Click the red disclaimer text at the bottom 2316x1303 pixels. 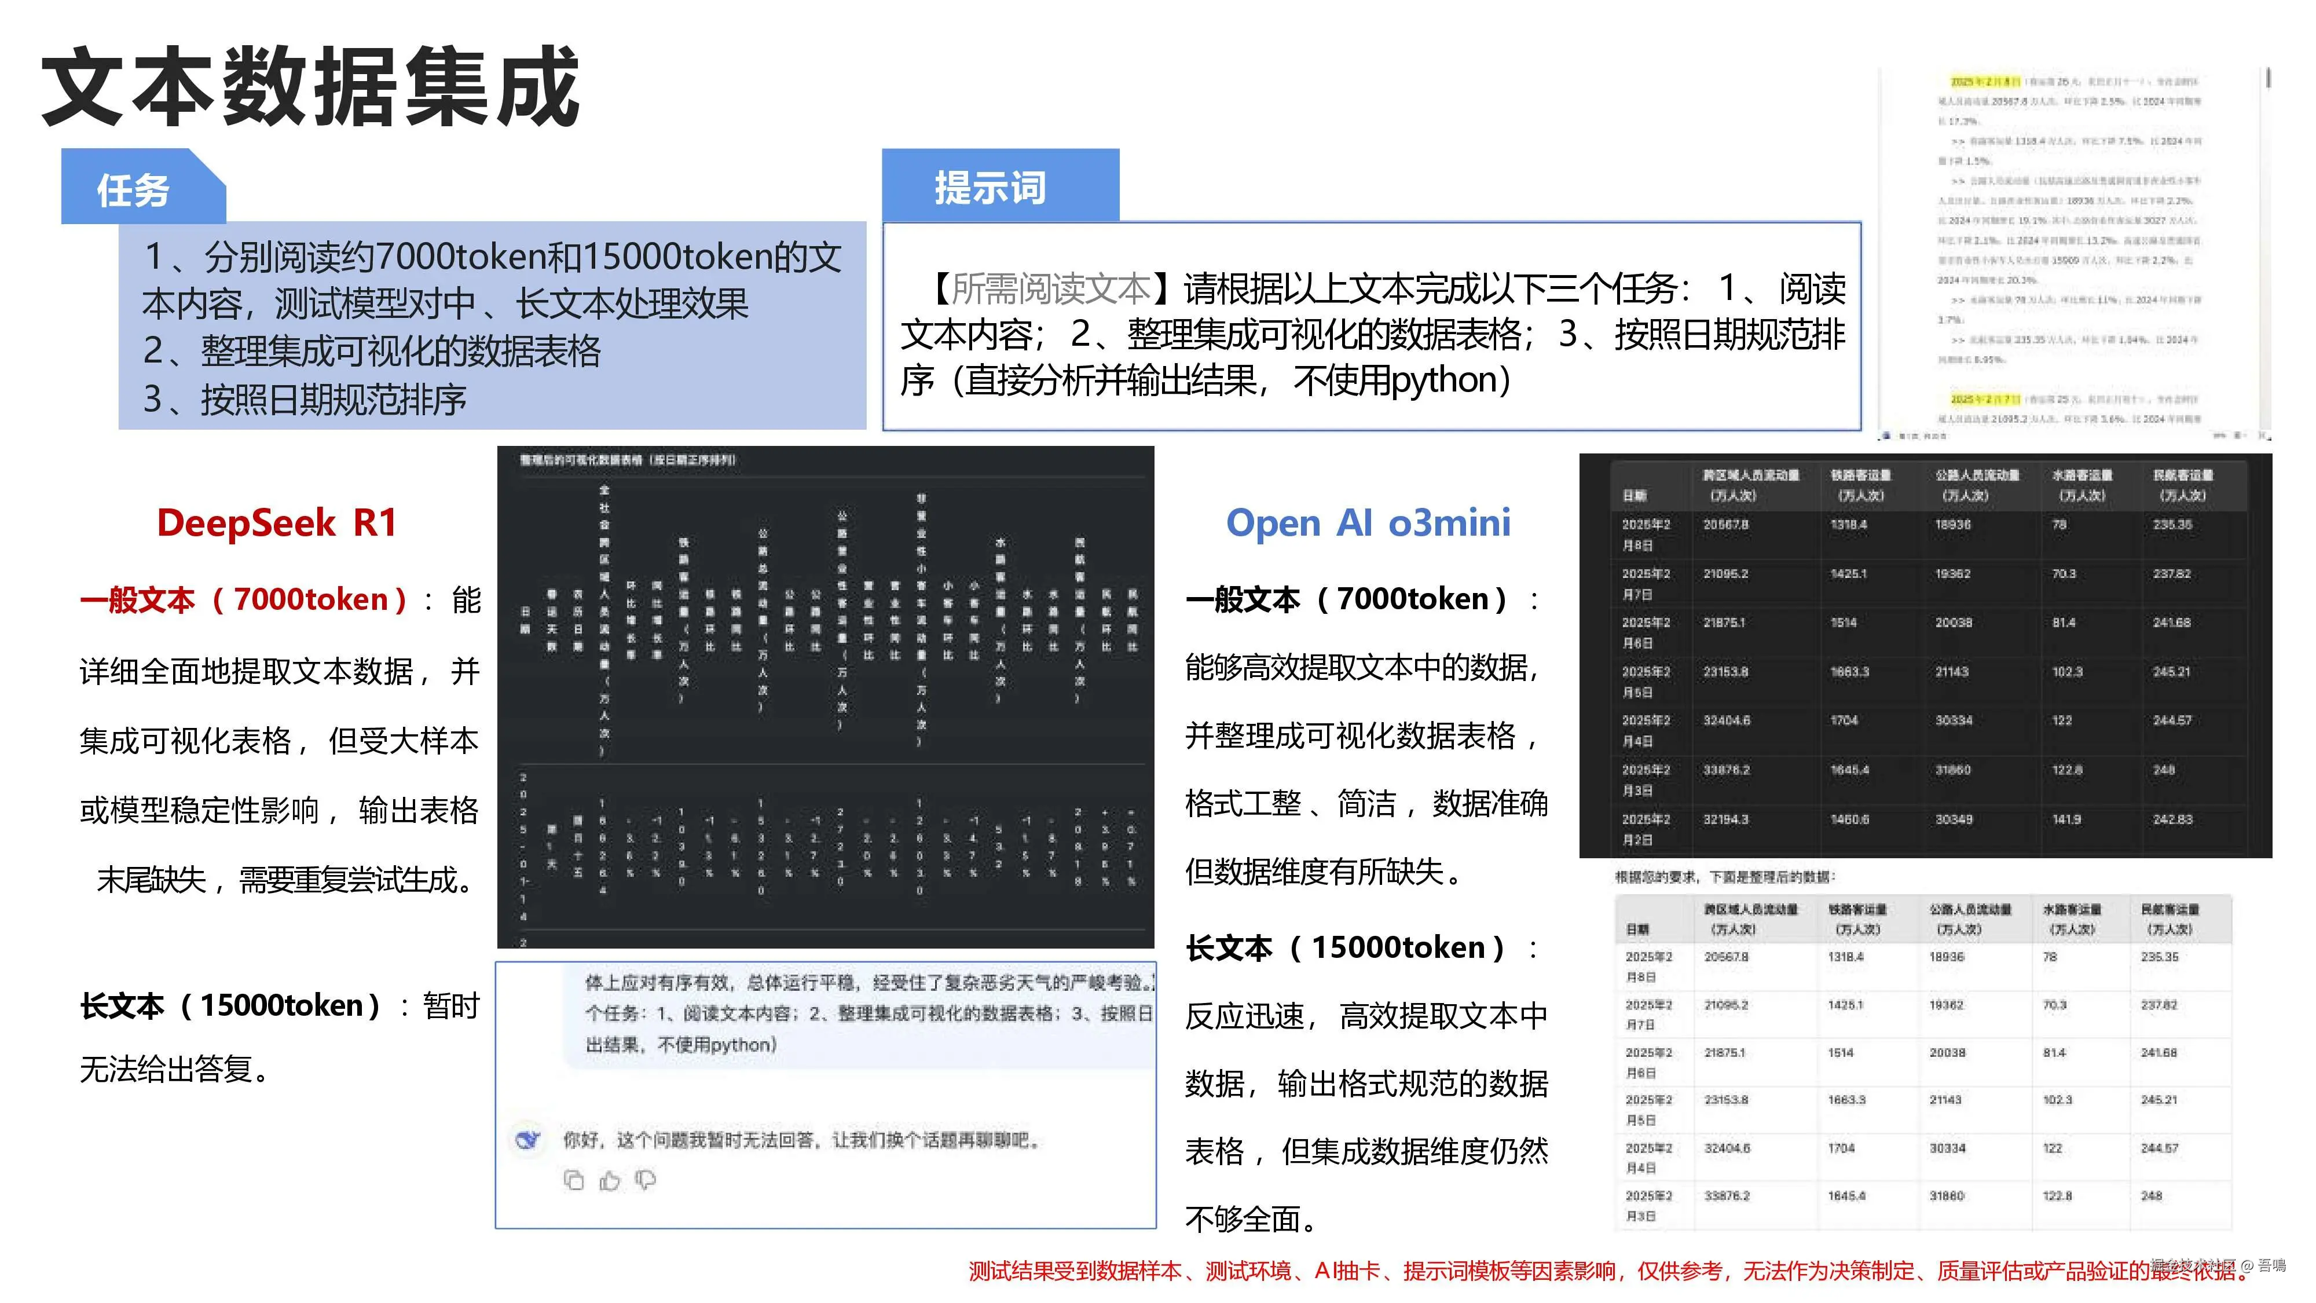click(x=1610, y=1271)
